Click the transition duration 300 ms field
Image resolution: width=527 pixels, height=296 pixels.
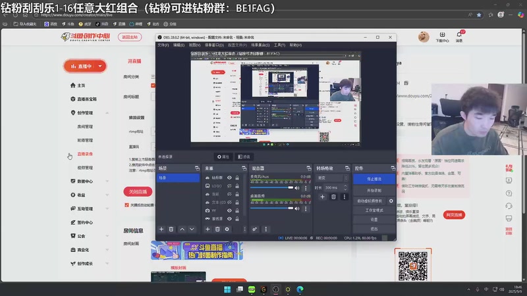336,187
